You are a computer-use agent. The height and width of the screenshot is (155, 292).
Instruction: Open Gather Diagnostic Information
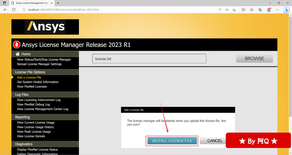(37, 154)
